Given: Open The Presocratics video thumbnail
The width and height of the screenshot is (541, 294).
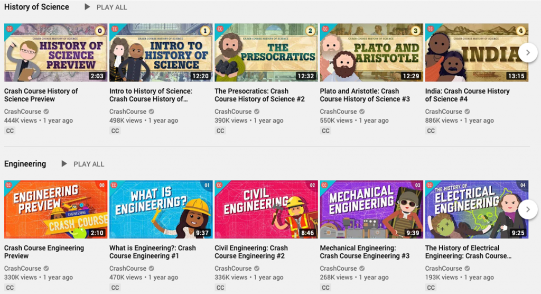Looking at the screenshot, I should tap(266, 52).
